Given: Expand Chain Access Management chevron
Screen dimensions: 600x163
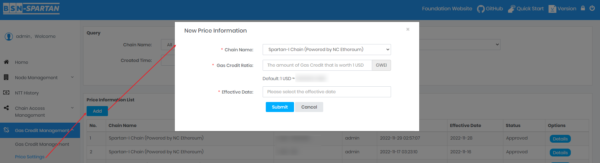Looking at the screenshot, I should tap(72, 108).
